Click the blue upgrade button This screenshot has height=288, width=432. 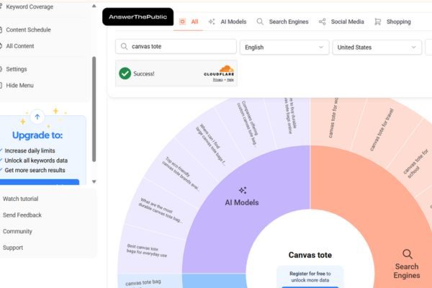point(40,182)
